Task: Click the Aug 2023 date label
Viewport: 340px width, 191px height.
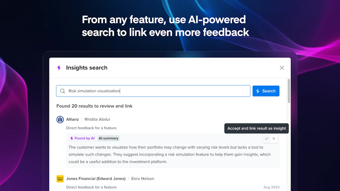Action: point(271,187)
